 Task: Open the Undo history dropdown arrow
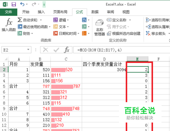coord(27,4)
